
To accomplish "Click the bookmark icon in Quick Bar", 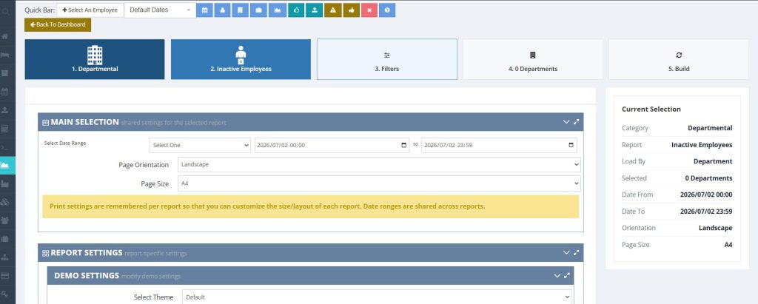I will tap(241, 10).
